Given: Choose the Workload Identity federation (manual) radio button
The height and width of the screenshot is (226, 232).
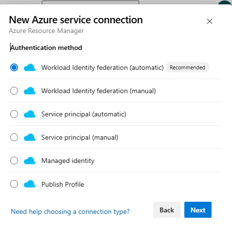Looking at the screenshot, I should pos(14,91).
